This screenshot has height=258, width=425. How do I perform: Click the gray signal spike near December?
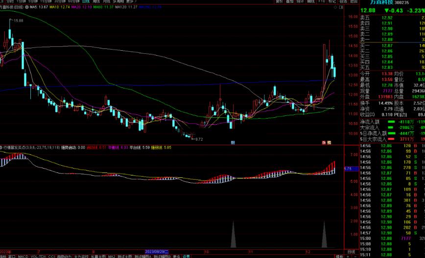pyautogui.click(x=324, y=234)
